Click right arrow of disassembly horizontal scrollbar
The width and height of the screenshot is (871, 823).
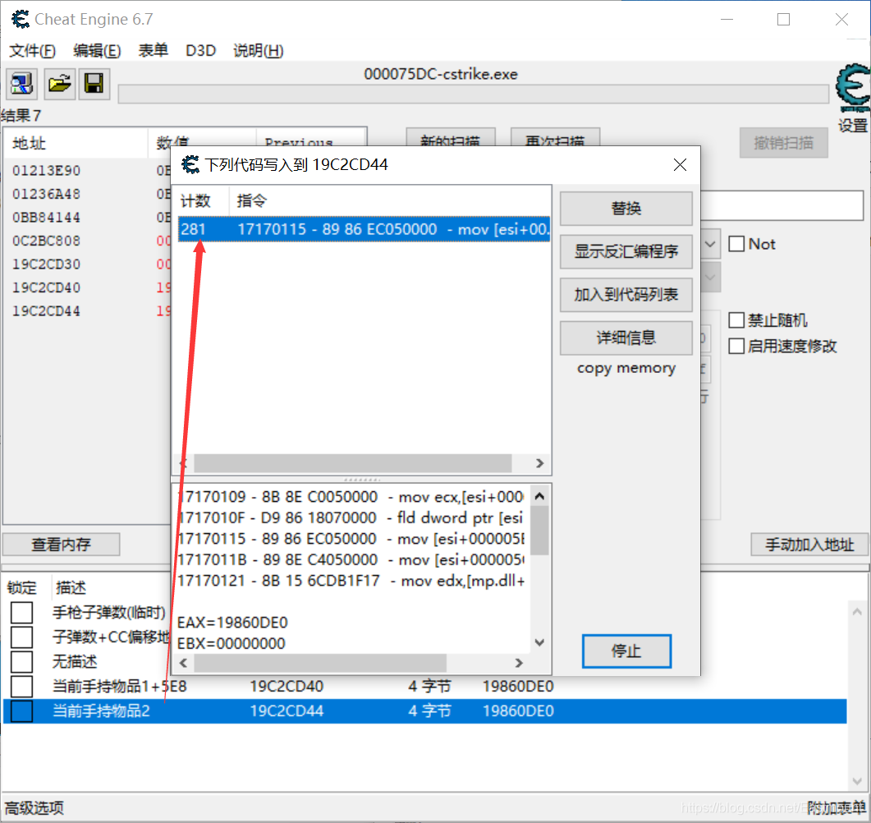[x=519, y=662]
